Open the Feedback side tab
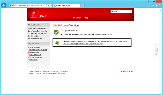This screenshot has height=95, width=163. click(157, 51)
